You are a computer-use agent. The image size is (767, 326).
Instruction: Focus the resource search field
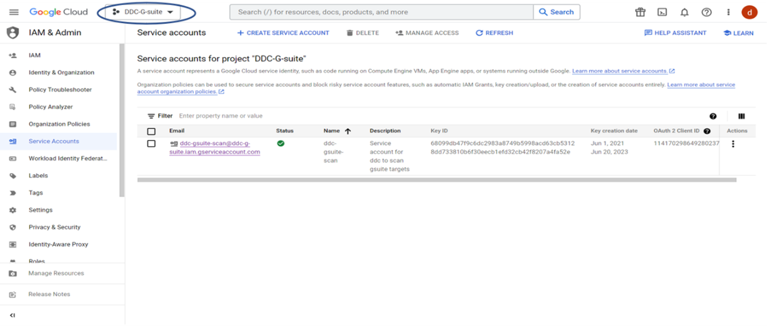pyautogui.click(x=382, y=12)
